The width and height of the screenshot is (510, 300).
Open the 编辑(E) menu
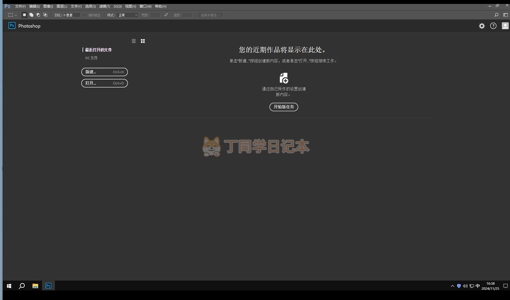tap(34, 6)
